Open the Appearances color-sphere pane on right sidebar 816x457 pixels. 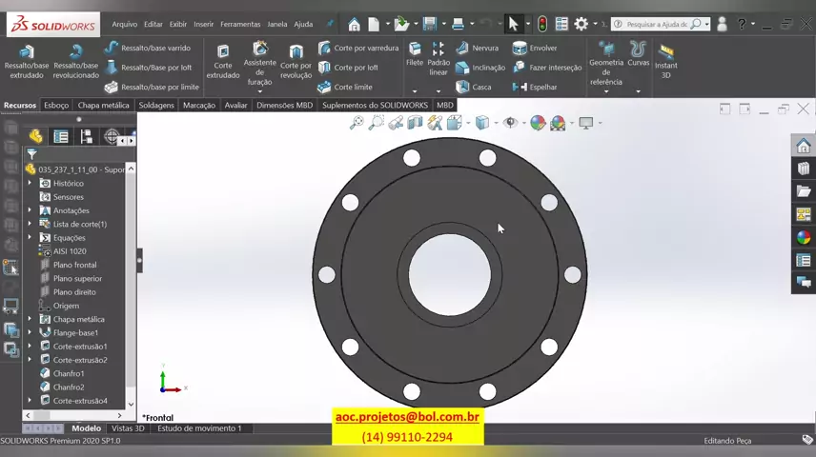pos(803,238)
